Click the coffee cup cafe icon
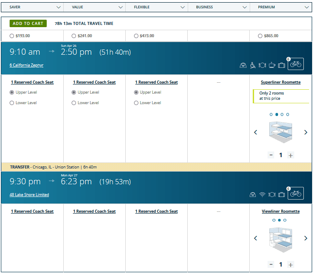 click(272, 65)
